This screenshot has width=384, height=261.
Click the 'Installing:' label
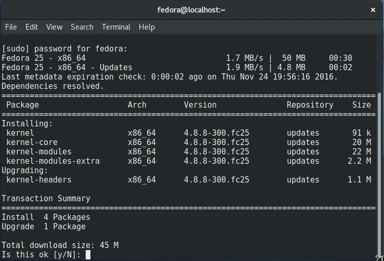pyautogui.click(x=27, y=124)
